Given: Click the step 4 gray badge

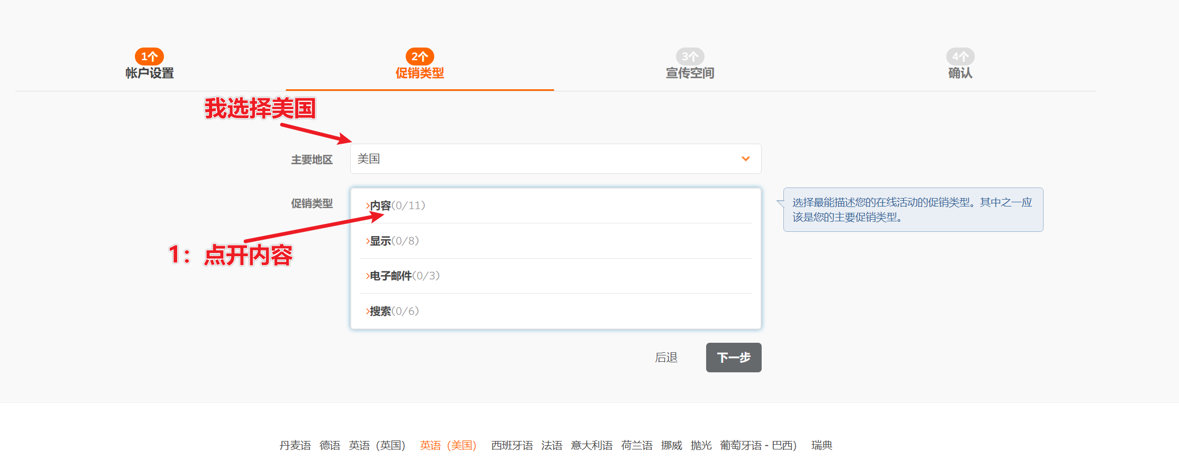Looking at the screenshot, I should [960, 57].
